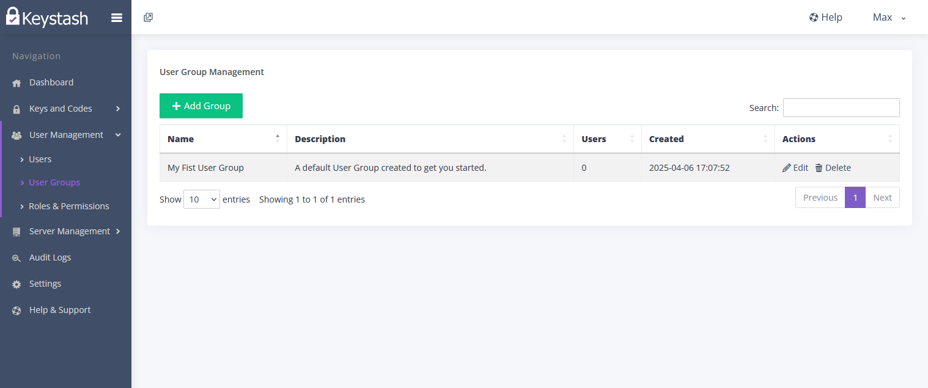Open the Show entries count dropdown
The image size is (928, 388).
pyautogui.click(x=202, y=199)
